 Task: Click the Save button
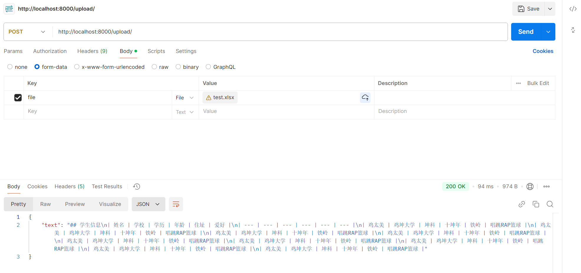pos(529,9)
